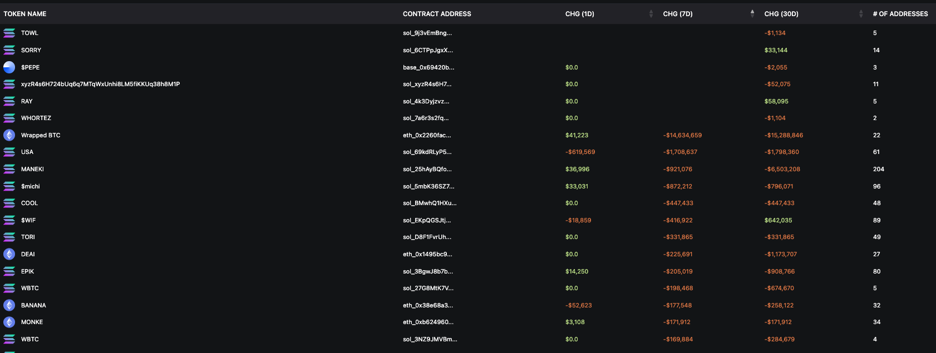
Task: Click the Solana icon beside $WIF
Action: point(9,220)
